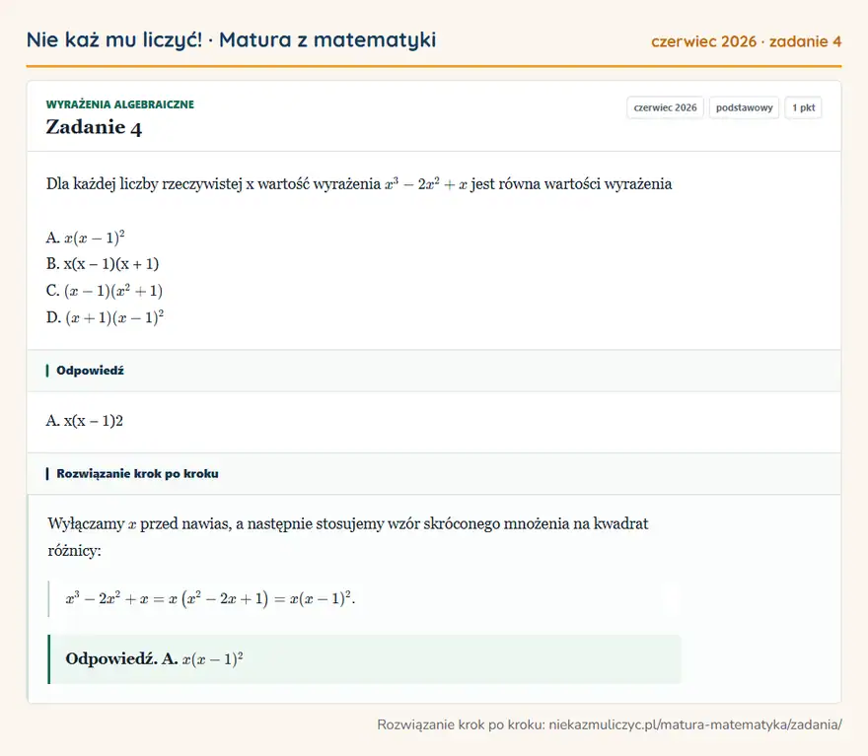Click the 'Odpowiedź' section header

[x=434, y=371]
